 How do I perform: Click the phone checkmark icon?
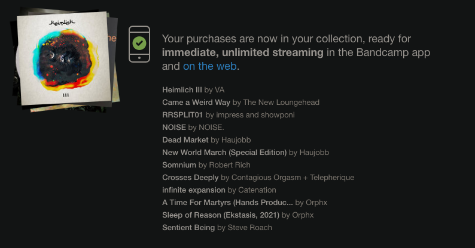point(139,44)
